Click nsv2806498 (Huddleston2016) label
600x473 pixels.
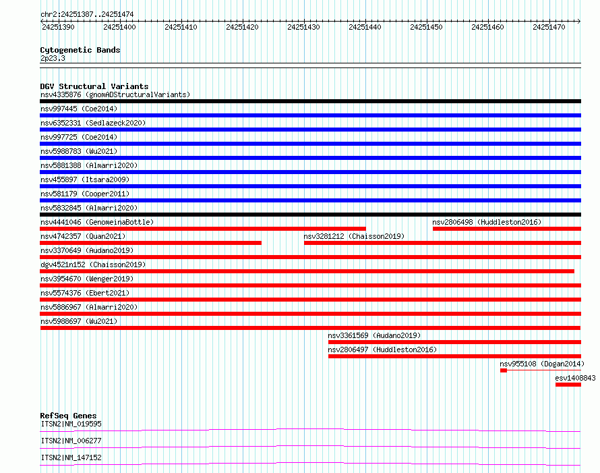[487, 222]
